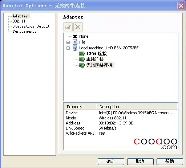Click the 帮助 button
Image resolution: width=186 pixels, height=168 pixels.
click(x=170, y=161)
